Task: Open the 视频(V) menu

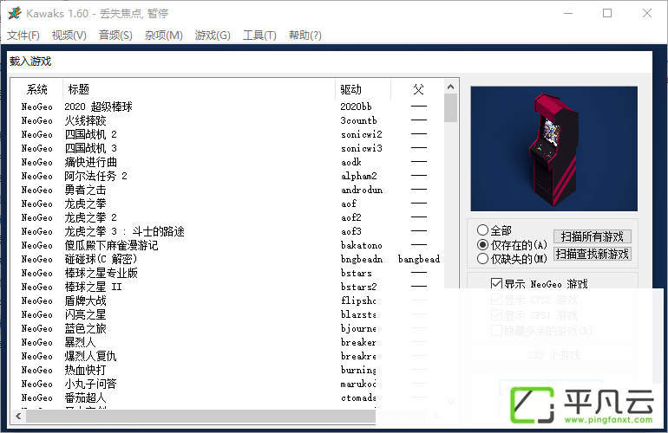Action: point(69,36)
